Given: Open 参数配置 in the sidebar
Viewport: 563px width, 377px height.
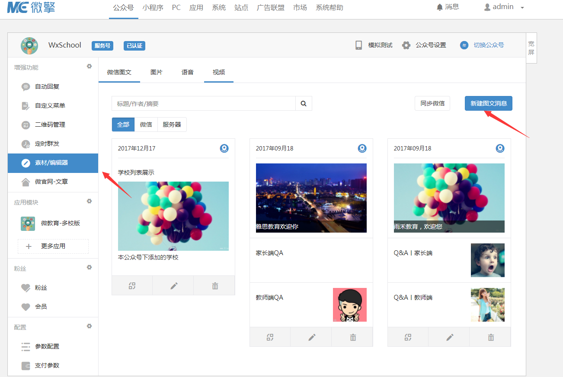Looking at the screenshot, I should [53, 346].
